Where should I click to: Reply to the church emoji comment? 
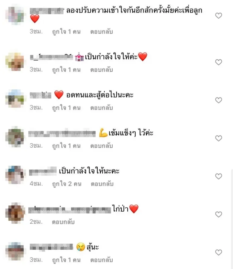102,70
